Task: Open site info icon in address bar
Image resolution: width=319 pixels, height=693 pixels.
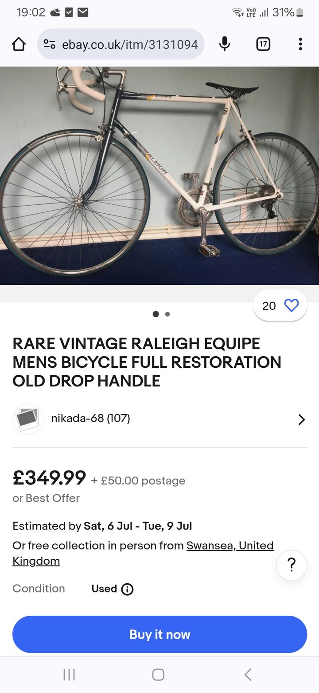Action: coord(49,44)
